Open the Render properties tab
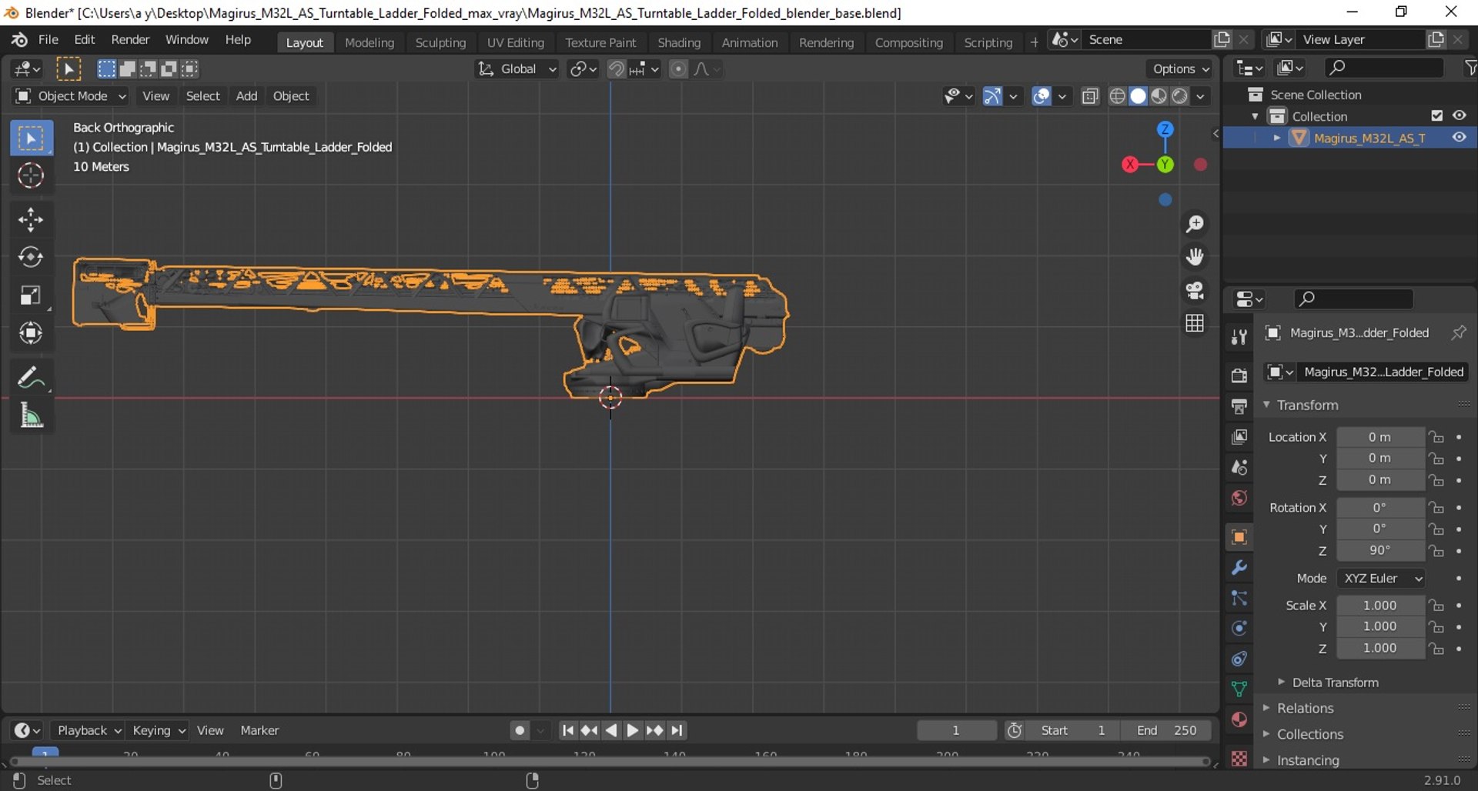1478x791 pixels. coord(1239,375)
